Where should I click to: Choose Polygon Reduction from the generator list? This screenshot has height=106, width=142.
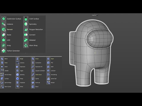[36, 29]
